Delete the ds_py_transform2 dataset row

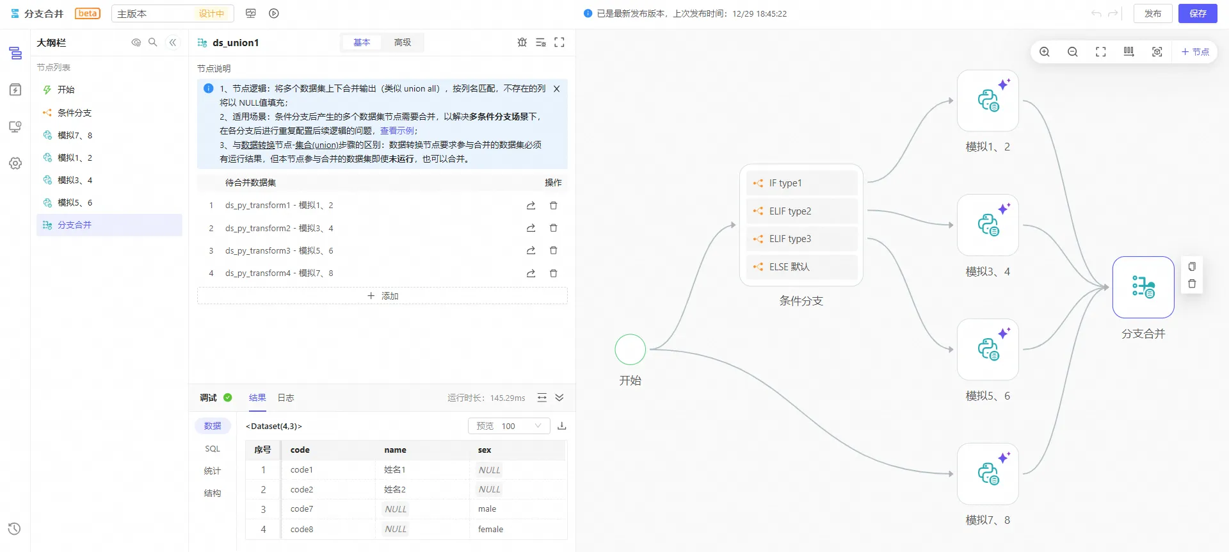pyautogui.click(x=553, y=228)
